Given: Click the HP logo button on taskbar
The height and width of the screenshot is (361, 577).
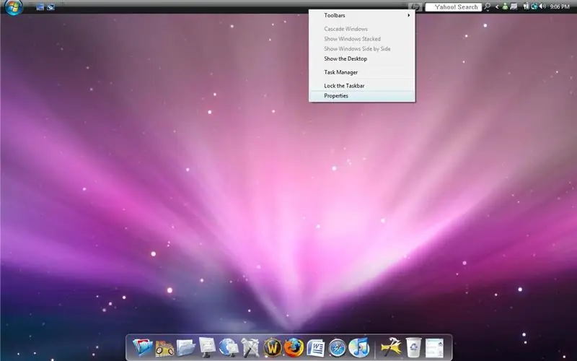Looking at the screenshot, I should point(415,6).
